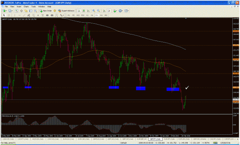Open the File menu
240x145 pixels.
[6, 7]
